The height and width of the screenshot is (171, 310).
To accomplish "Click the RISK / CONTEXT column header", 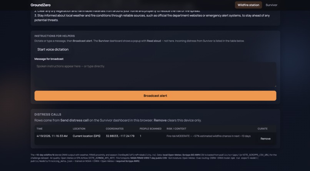I will 177,129.
